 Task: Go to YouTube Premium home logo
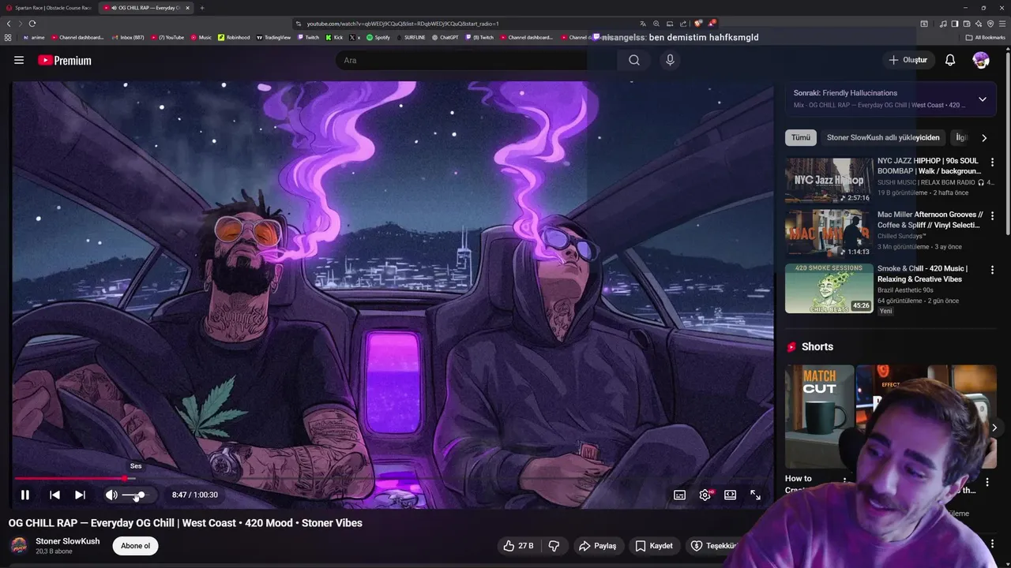click(65, 60)
